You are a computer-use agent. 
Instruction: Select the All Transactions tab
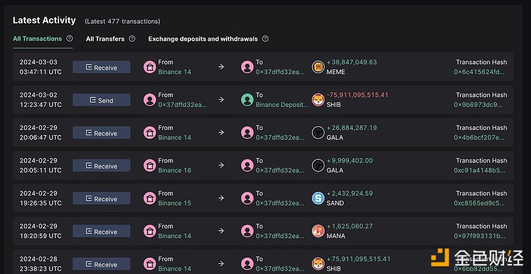coord(37,38)
